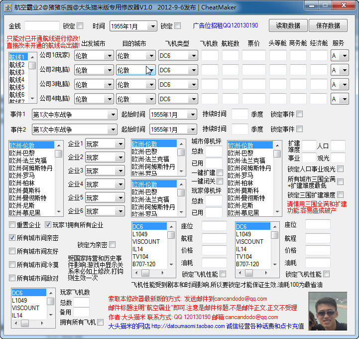Click the 保存数据 button
Screen dimensions: 359x339
328,25
